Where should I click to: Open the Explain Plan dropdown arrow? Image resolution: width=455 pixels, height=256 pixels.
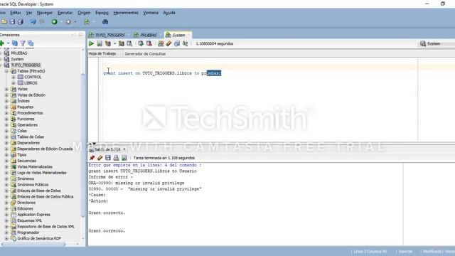coord(114,43)
